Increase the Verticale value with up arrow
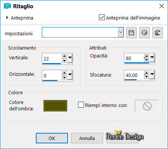This screenshot has width=168, height=149. pos(64,56)
